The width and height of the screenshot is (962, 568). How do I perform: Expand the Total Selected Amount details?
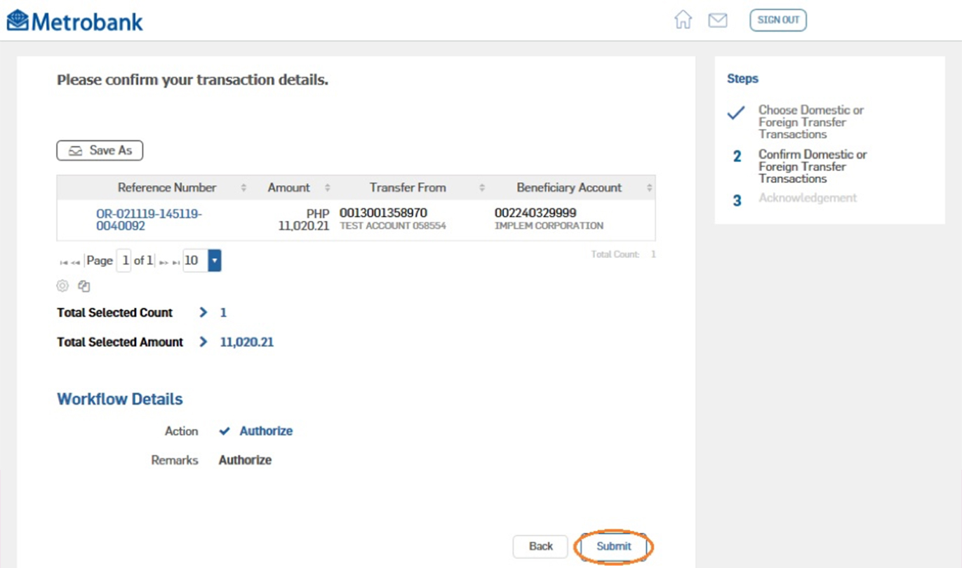(203, 342)
